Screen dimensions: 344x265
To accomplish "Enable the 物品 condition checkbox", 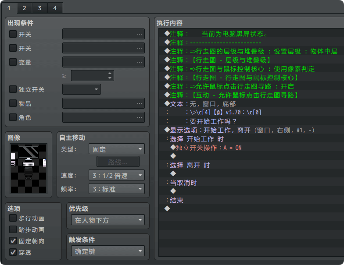I will [13, 104].
